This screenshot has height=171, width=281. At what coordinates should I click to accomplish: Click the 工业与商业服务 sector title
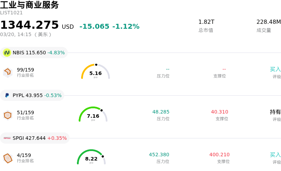click(x=30, y=5)
